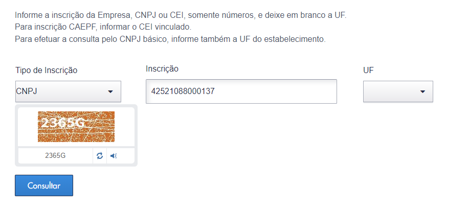Click the first instruction line about Empresa, CNPJ ou CEI
This screenshot has height=210, width=468.
pyautogui.click(x=181, y=15)
